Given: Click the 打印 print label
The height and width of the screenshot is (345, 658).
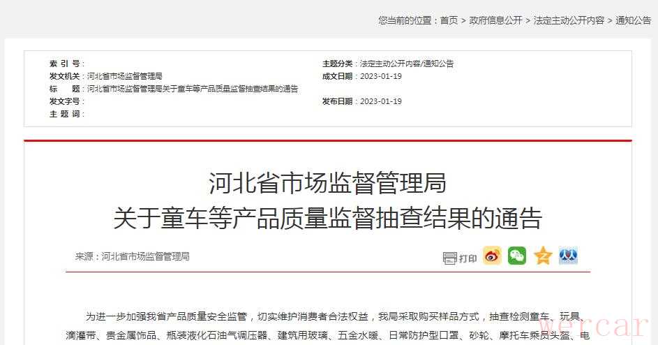Looking at the screenshot, I should tap(468, 258).
